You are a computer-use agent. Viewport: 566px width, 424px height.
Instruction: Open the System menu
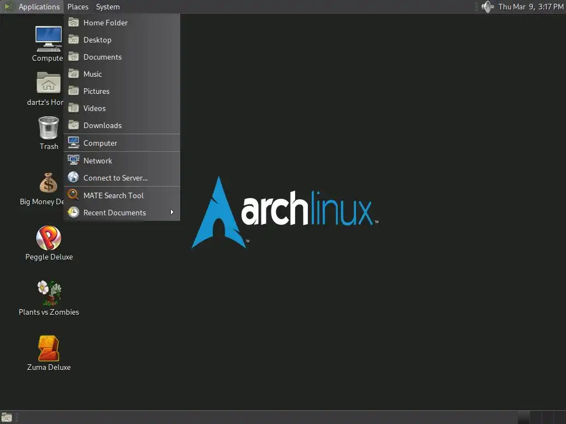108,7
